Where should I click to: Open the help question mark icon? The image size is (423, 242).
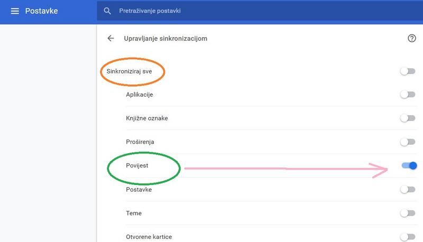tap(412, 38)
